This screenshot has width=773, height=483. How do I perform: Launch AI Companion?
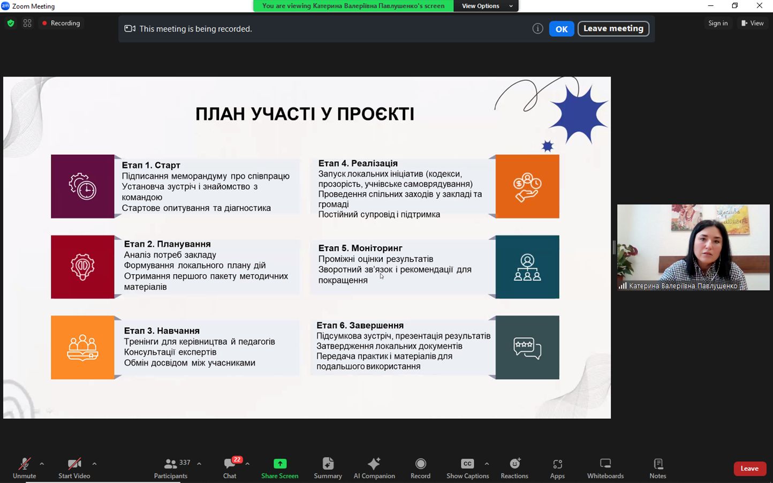(374, 467)
